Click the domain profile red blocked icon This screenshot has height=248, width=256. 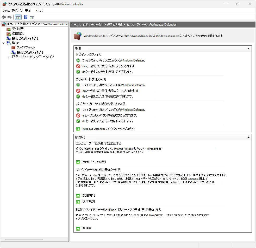coord(78,66)
